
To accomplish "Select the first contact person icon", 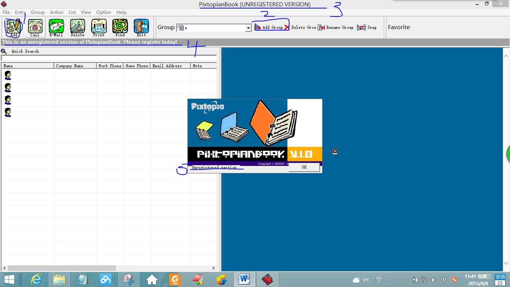I will click(x=7, y=75).
